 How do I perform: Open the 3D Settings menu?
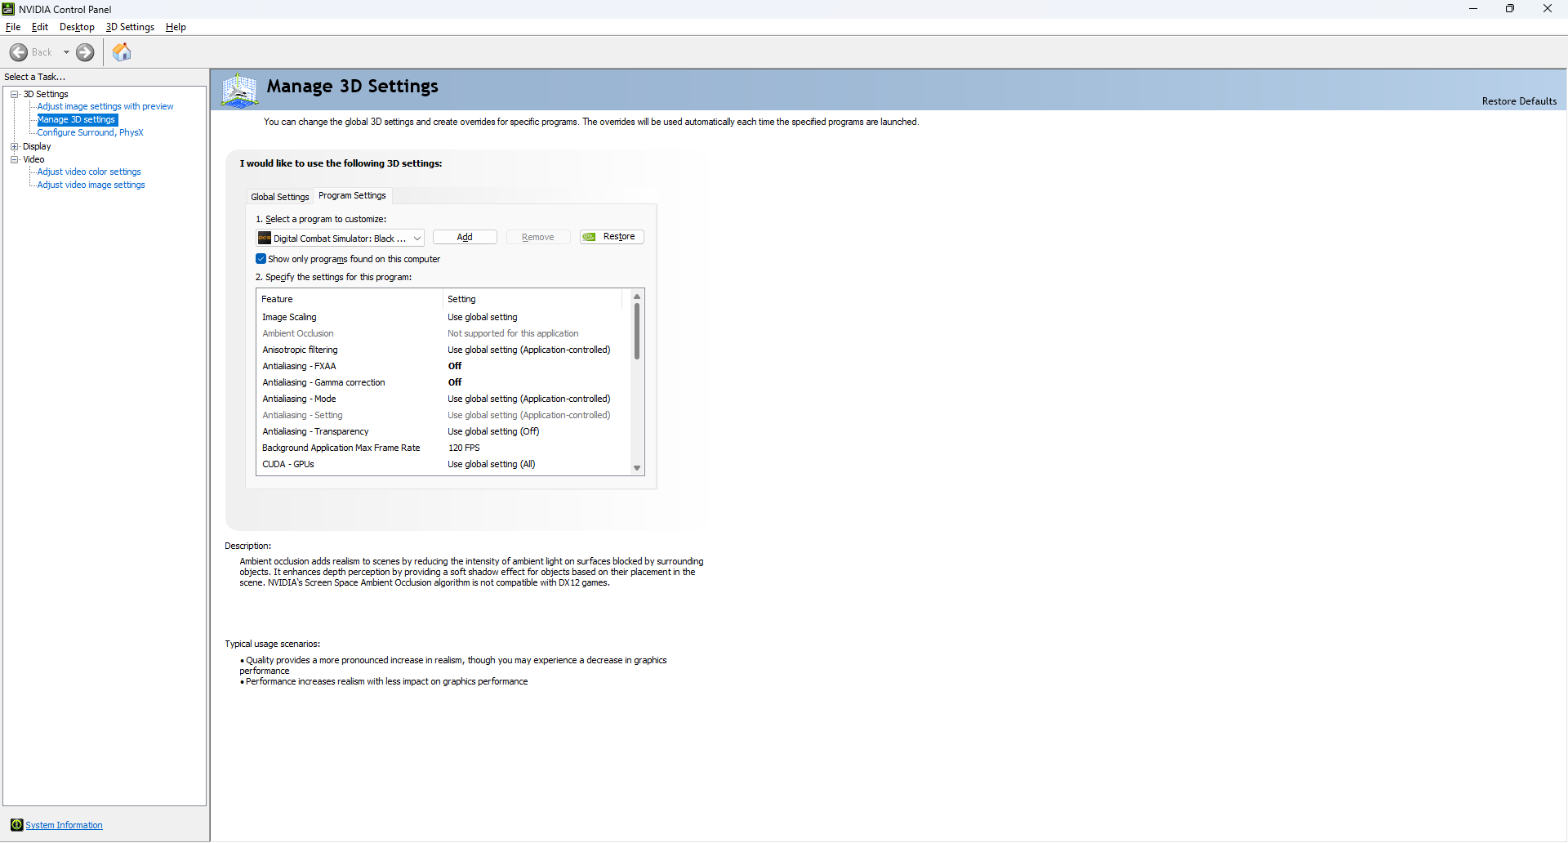tap(130, 27)
